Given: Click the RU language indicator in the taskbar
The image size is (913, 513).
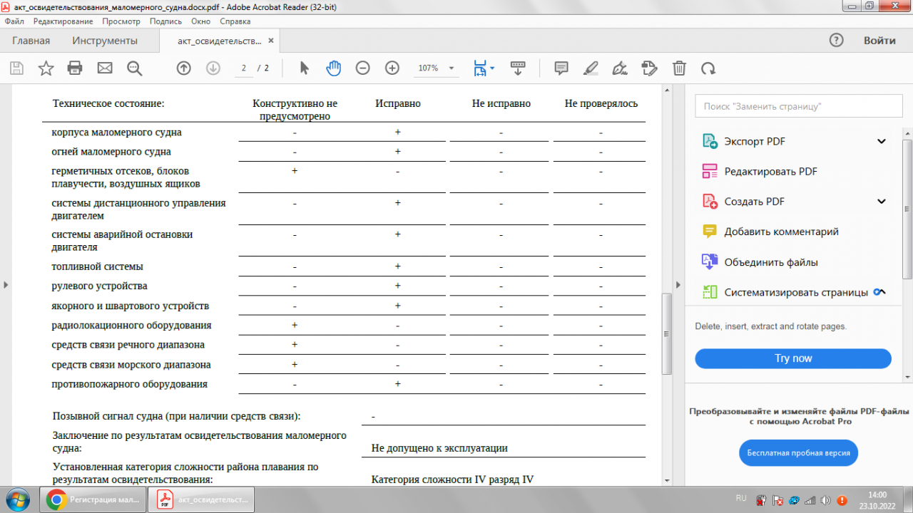Looking at the screenshot, I should click(741, 498).
